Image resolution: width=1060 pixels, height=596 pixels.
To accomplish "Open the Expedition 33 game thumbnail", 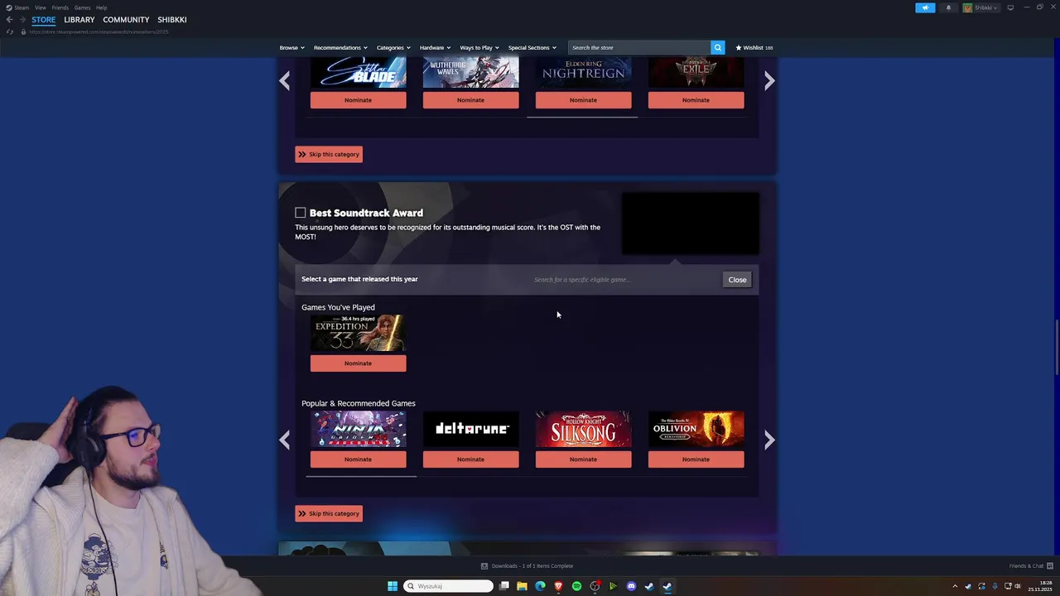I will (x=359, y=334).
